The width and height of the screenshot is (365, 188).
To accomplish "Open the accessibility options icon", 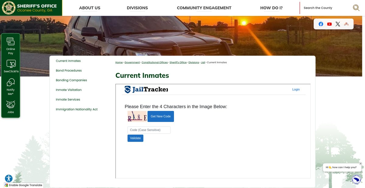I will point(9,178).
